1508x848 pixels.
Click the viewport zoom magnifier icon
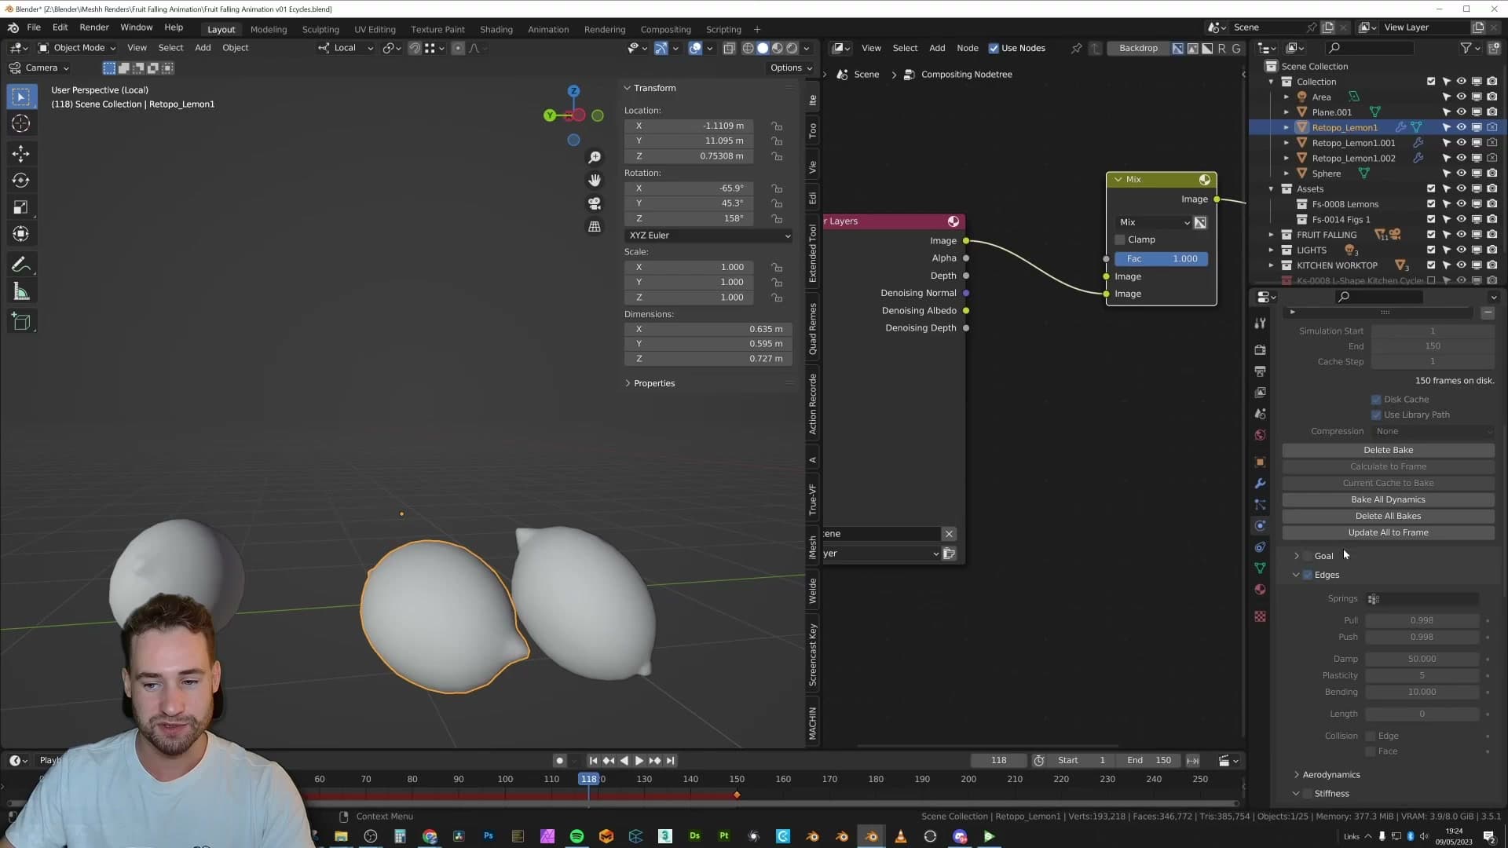595,158
